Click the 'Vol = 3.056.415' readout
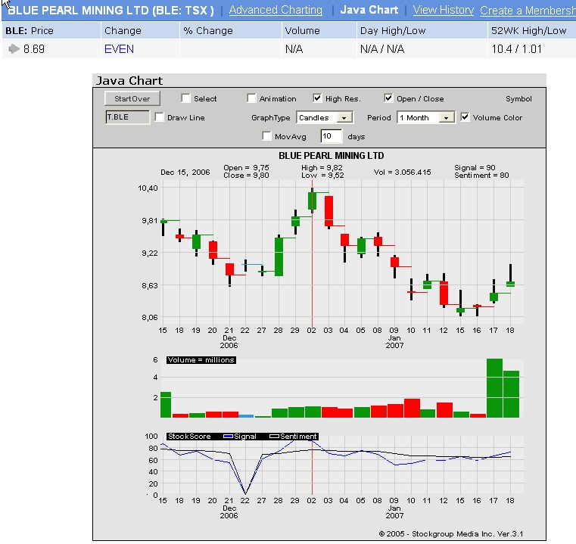Viewport: 576px width, 544px height. coord(402,172)
